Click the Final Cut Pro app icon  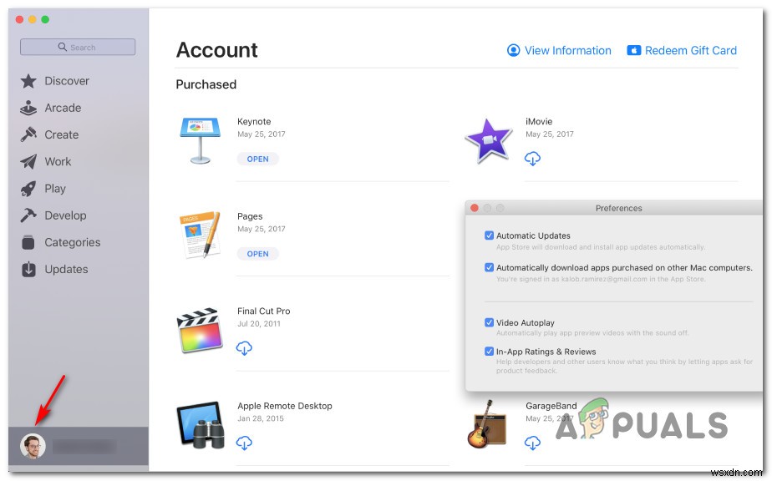click(x=200, y=331)
